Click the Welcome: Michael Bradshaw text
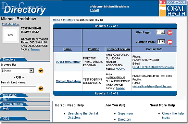188x124 pixels. (109, 6)
